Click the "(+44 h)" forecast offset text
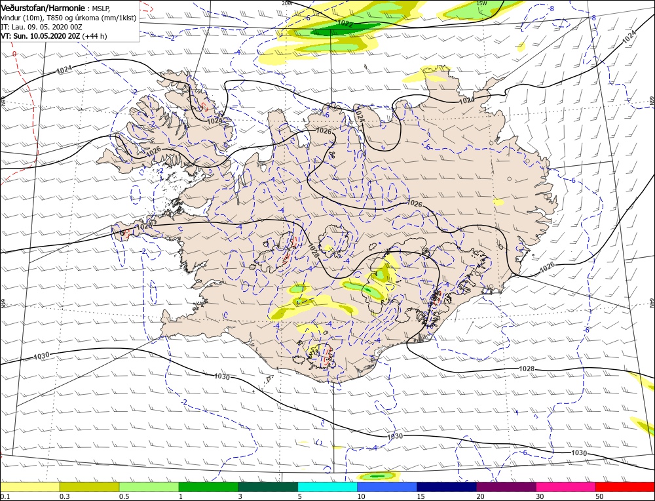This screenshot has height=501, width=655. tap(95, 36)
